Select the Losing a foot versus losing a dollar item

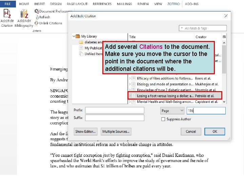pyautogui.click(x=175, y=96)
